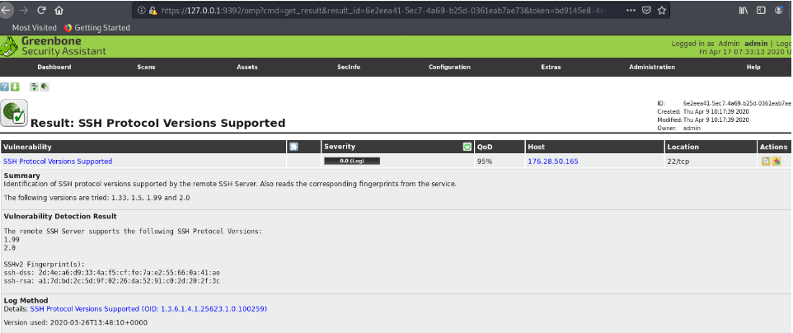793x333 pixels.
Task: Click the Version used 2020-03-26 text
Action: (x=75, y=322)
